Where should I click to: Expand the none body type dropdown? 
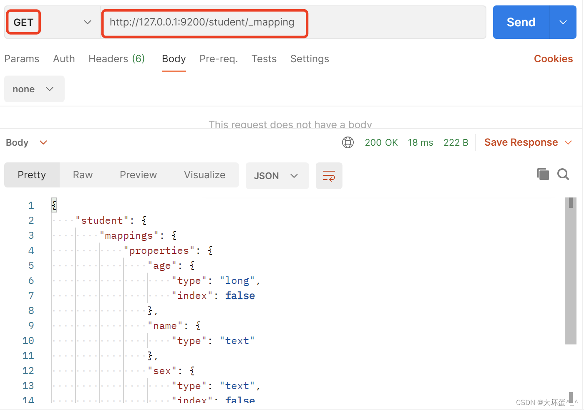pyautogui.click(x=34, y=89)
